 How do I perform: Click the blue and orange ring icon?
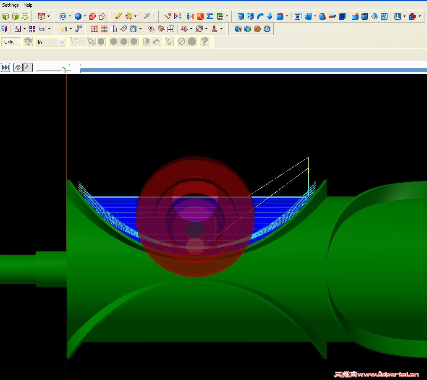click(x=267, y=29)
